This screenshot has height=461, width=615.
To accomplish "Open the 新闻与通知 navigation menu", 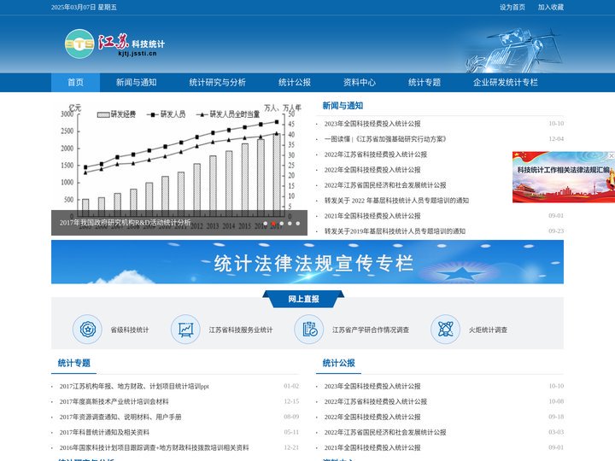I will [x=136, y=82].
